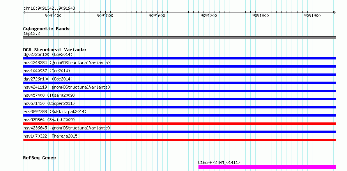Open esv3892788 (Suktitipat2014) variant label
Viewport: 347px width, 171px height.
coord(55,112)
